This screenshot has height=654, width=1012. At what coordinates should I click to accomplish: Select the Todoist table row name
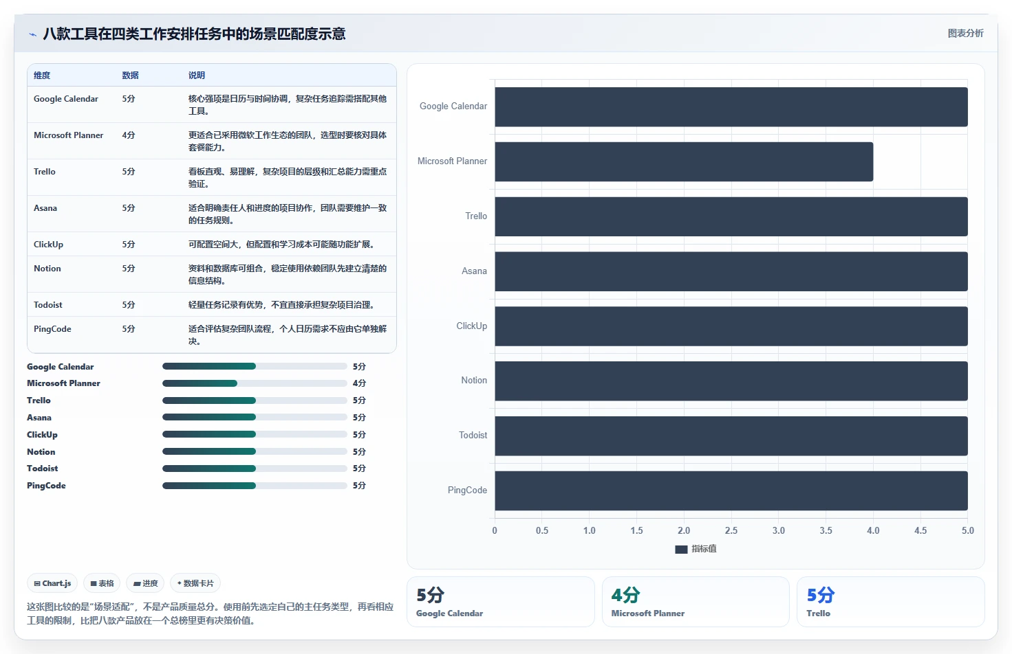tap(48, 305)
